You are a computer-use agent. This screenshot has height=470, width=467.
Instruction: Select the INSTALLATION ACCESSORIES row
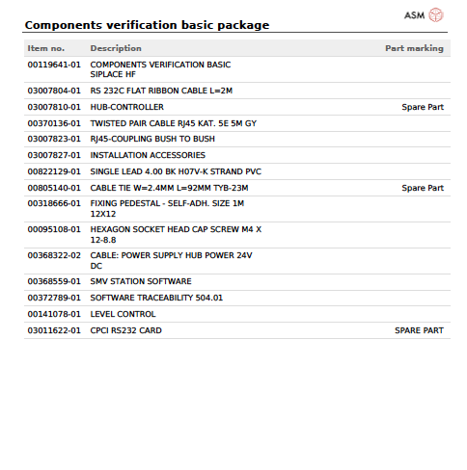[x=237, y=155]
